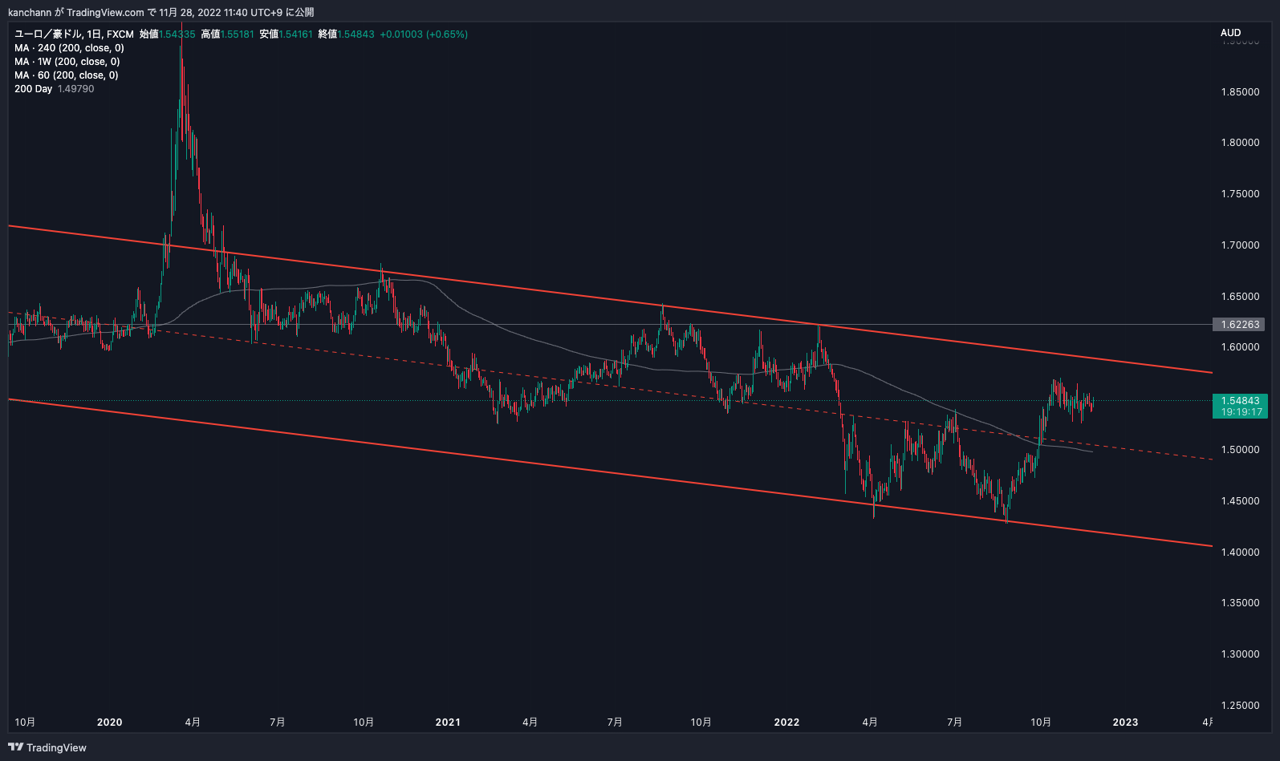Click the 始値 open value 1.54335

[177, 34]
